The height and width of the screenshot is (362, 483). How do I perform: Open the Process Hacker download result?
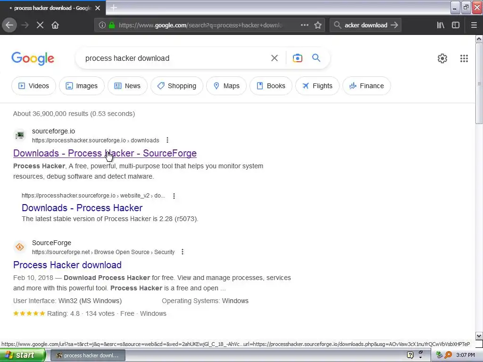tap(67, 265)
